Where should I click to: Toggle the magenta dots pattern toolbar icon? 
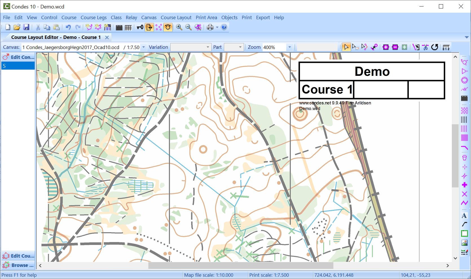pyautogui.click(x=159, y=27)
